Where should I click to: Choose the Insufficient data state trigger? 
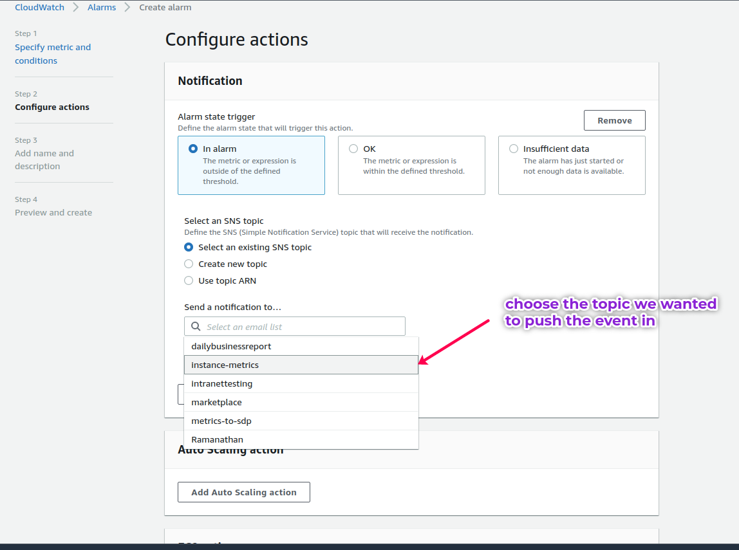click(514, 149)
